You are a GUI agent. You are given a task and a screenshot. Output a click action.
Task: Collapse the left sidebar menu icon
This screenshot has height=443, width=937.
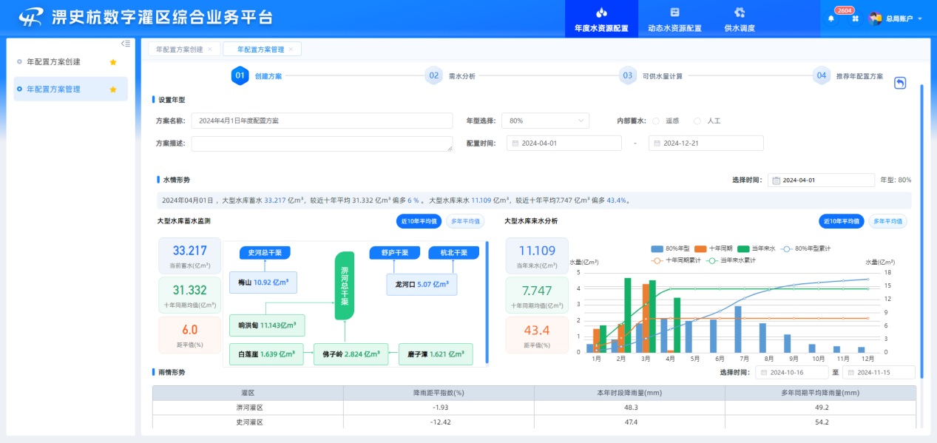126,44
